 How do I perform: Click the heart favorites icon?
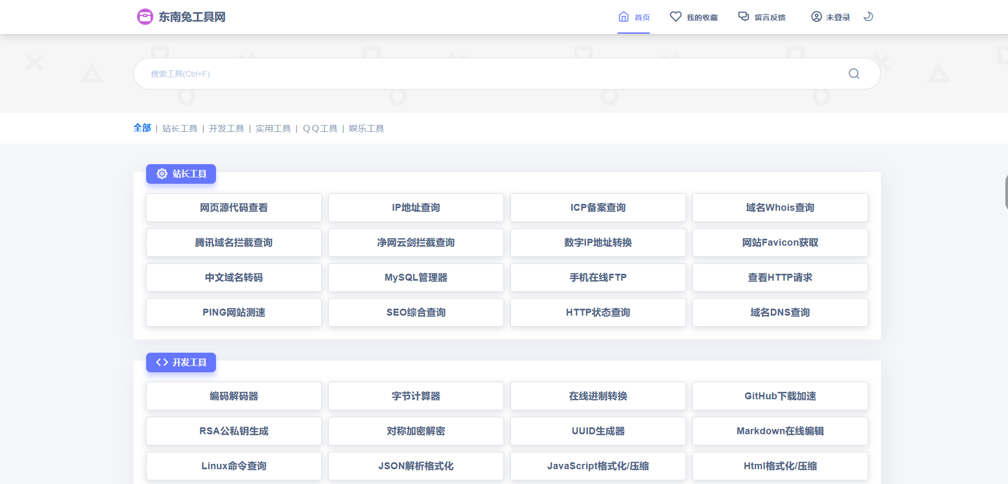(x=676, y=17)
